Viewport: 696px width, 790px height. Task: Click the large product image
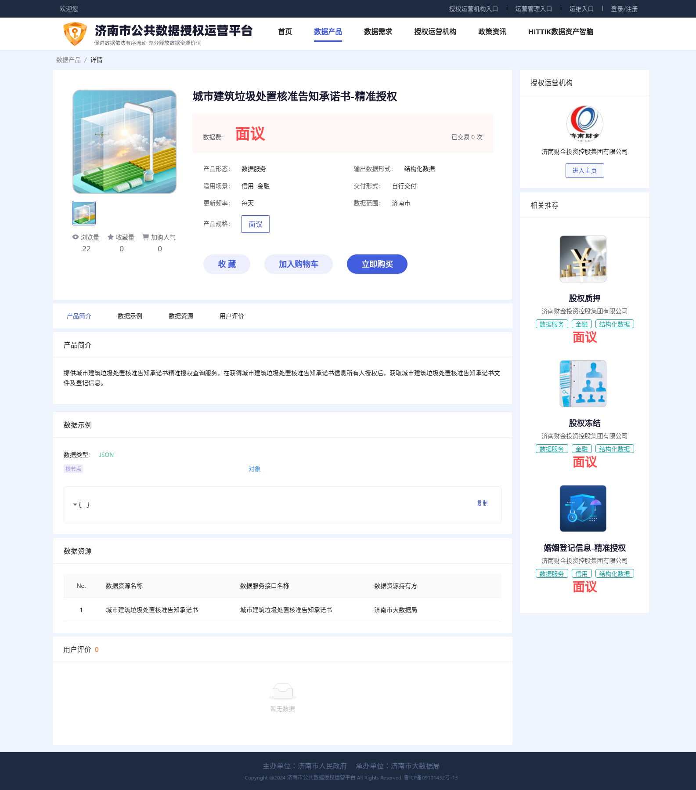(x=125, y=141)
